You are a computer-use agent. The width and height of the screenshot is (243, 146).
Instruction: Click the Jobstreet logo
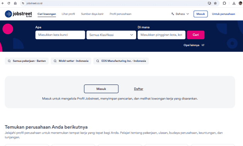coord(18,14)
